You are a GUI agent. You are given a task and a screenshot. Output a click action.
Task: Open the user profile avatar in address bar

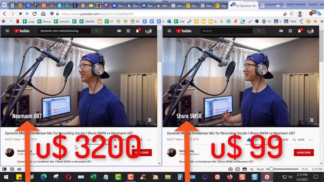pyautogui.click(x=300, y=14)
